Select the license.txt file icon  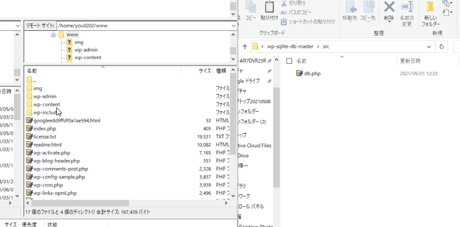click(x=29, y=136)
